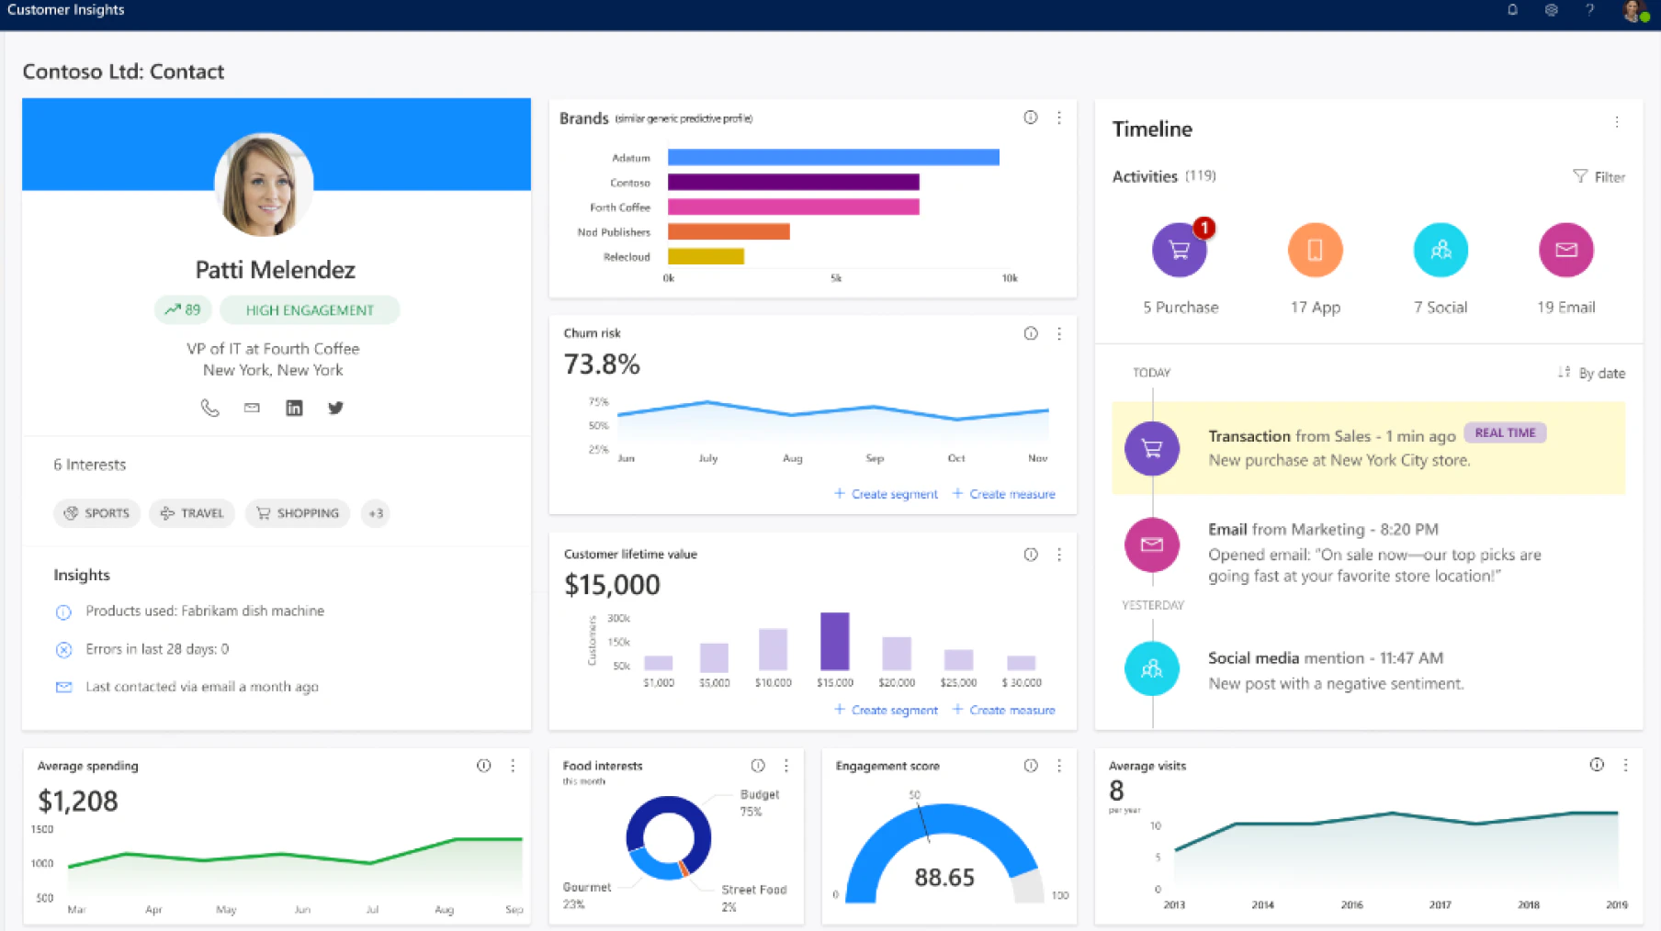Show info for Churn risk card
The height and width of the screenshot is (931, 1661).
(1031, 333)
